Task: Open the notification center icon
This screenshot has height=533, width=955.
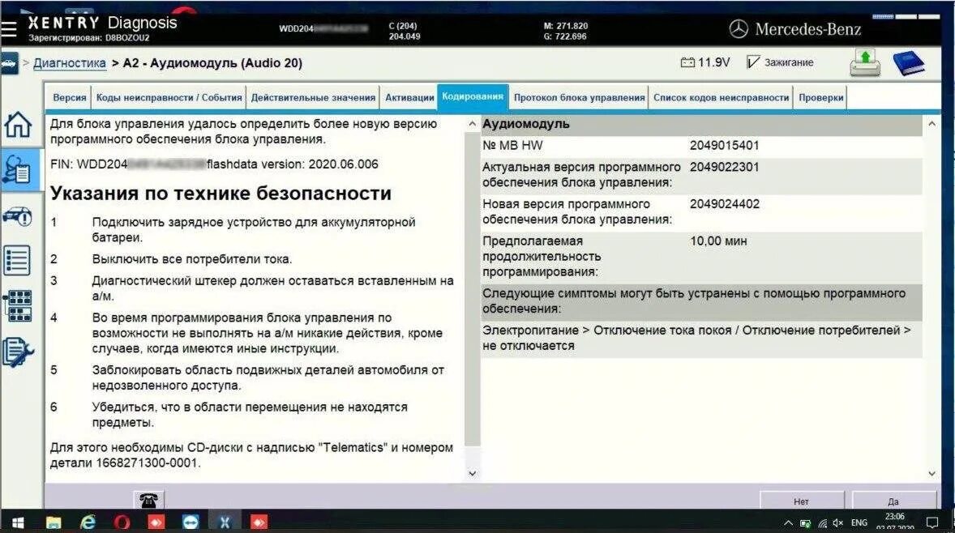Action: (x=931, y=522)
